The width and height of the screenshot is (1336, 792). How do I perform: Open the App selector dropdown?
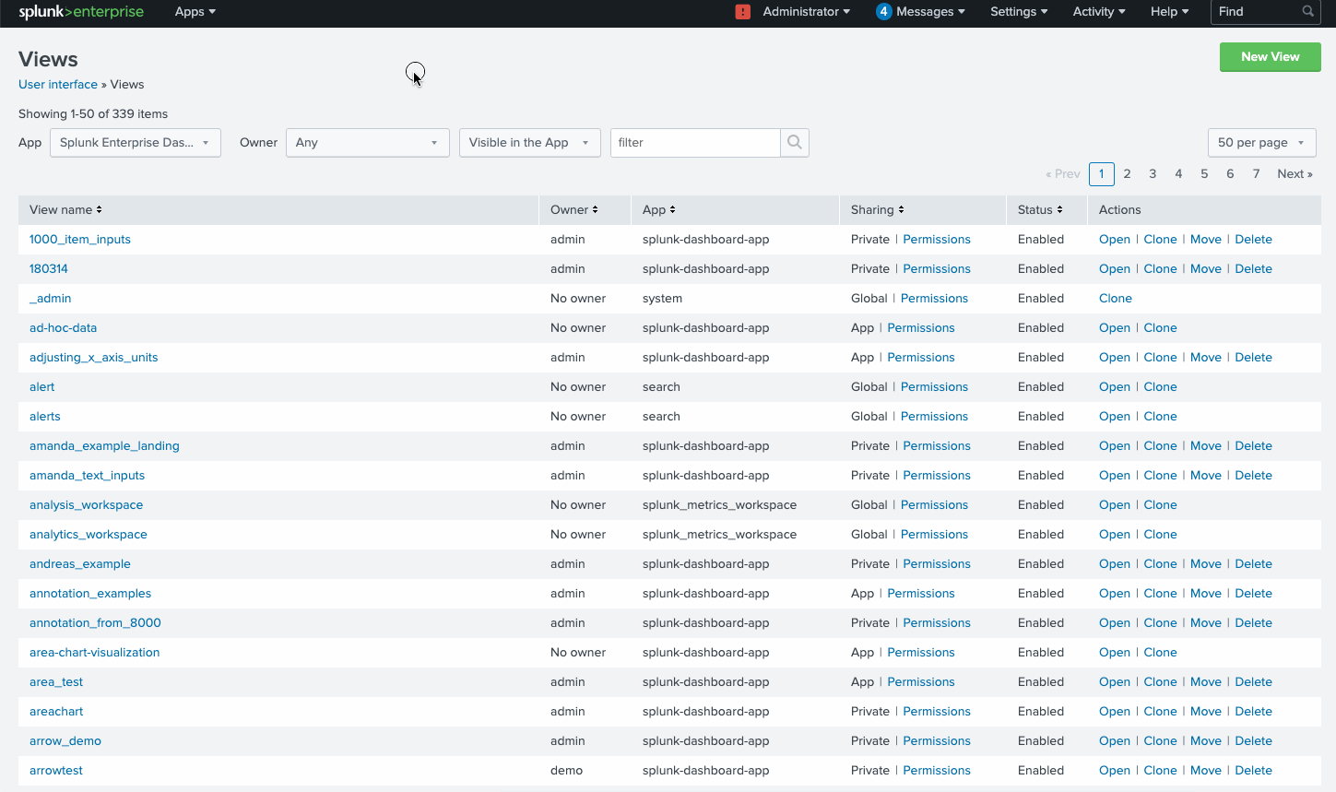click(x=135, y=143)
